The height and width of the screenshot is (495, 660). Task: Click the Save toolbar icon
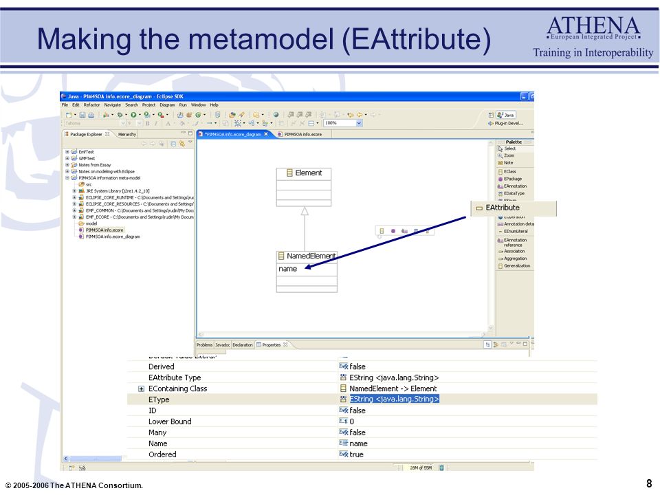coord(82,115)
